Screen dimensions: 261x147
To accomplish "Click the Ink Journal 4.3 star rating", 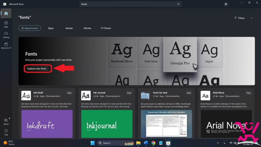I will (95, 96).
